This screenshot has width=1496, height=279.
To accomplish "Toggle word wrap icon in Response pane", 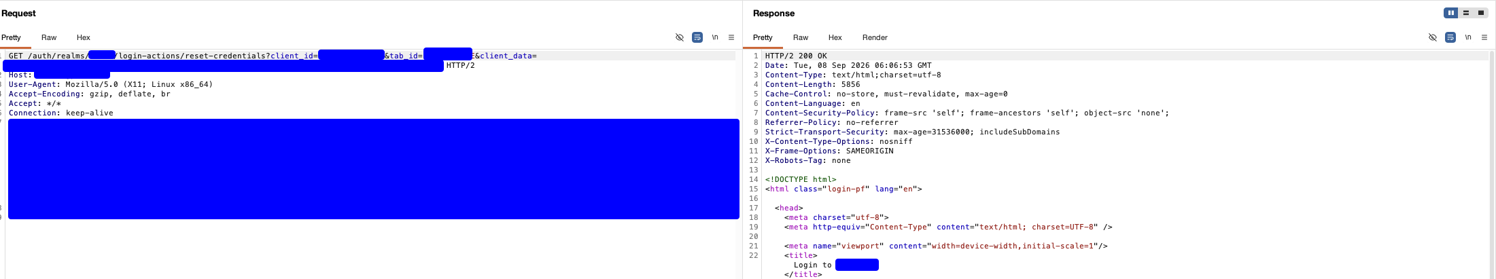I will pyautogui.click(x=1450, y=37).
